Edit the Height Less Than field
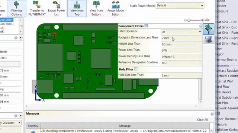The width and height of the screenshot is (238, 133). pos(181,44)
